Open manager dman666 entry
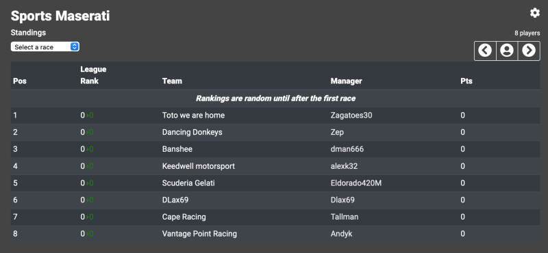This screenshot has height=253, width=548. point(347,149)
